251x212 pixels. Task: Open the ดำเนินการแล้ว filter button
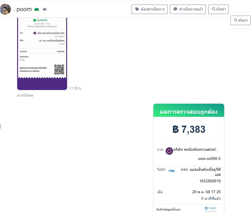click(188, 9)
